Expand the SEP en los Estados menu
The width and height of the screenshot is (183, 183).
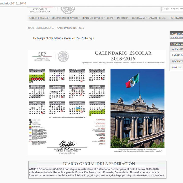(93, 18)
